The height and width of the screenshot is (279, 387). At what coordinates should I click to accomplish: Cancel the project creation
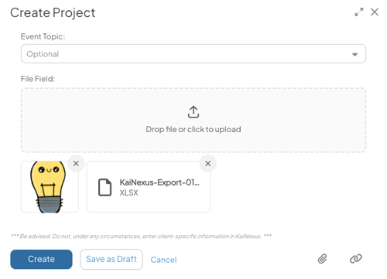point(163,260)
